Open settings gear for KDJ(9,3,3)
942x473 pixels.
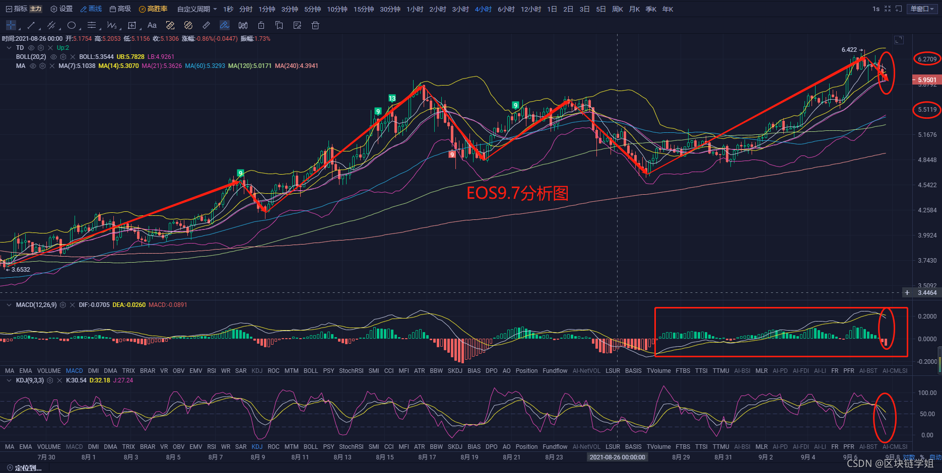[x=50, y=380]
